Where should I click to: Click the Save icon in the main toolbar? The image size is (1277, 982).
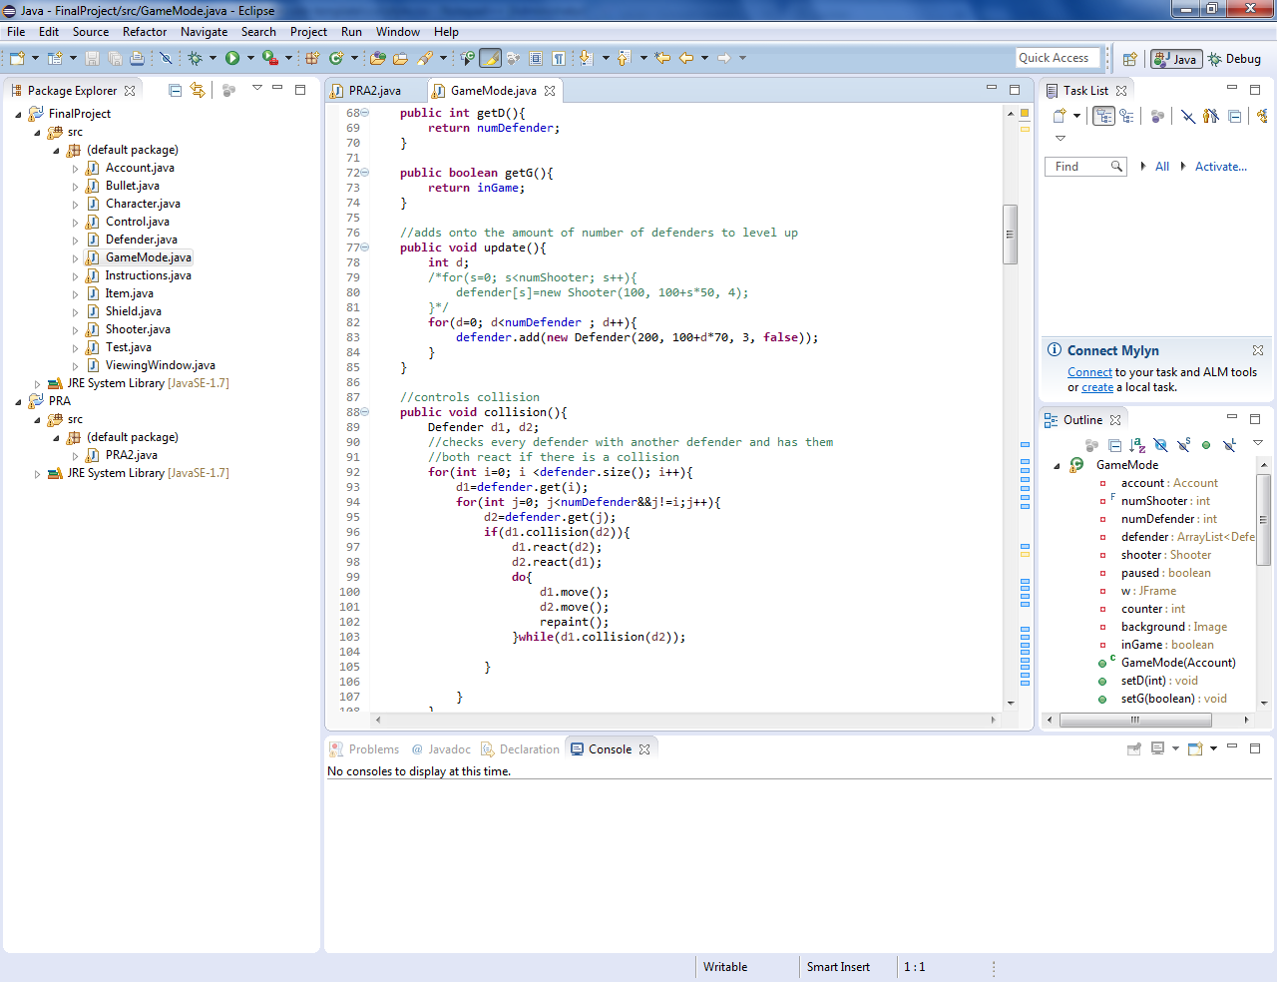(x=92, y=59)
